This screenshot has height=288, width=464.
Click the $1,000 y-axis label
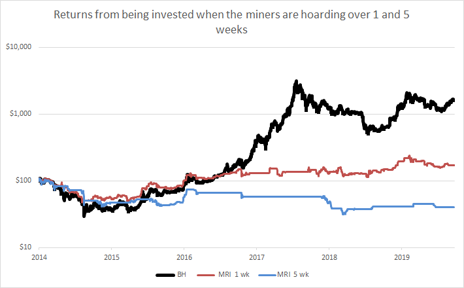coord(24,114)
